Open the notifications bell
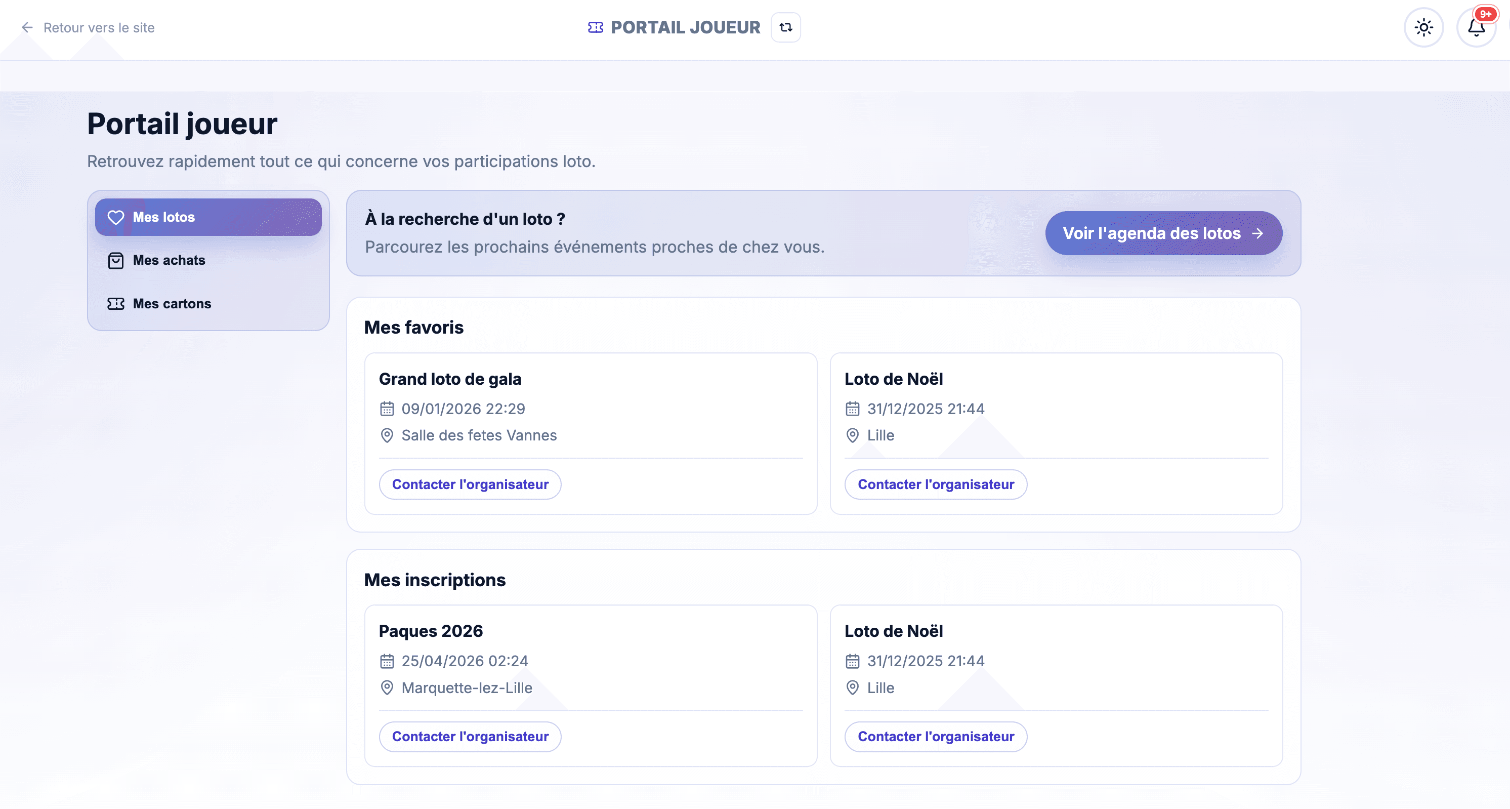The image size is (1510, 809). (x=1476, y=27)
